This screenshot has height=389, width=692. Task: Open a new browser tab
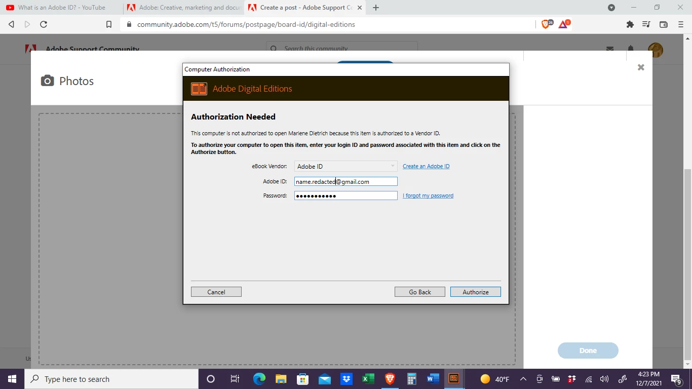pyautogui.click(x=376, y=8)
